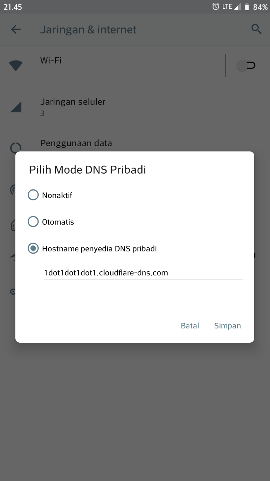This screenshot has height=481, width=270.
Task: Tap the clock showing 21.45
Action: [13, 7]
